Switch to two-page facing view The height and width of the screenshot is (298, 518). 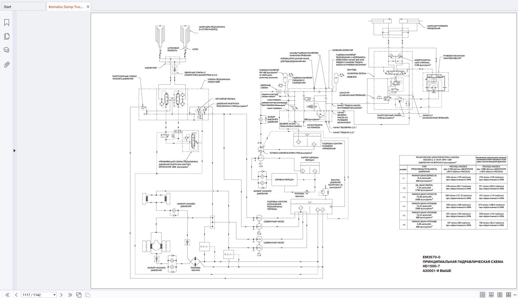click(x=500, y=295)
